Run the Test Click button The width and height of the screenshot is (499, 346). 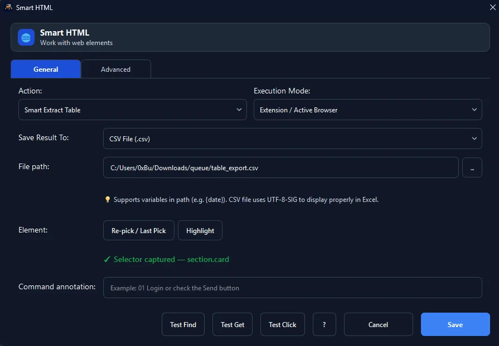[283, 324]
